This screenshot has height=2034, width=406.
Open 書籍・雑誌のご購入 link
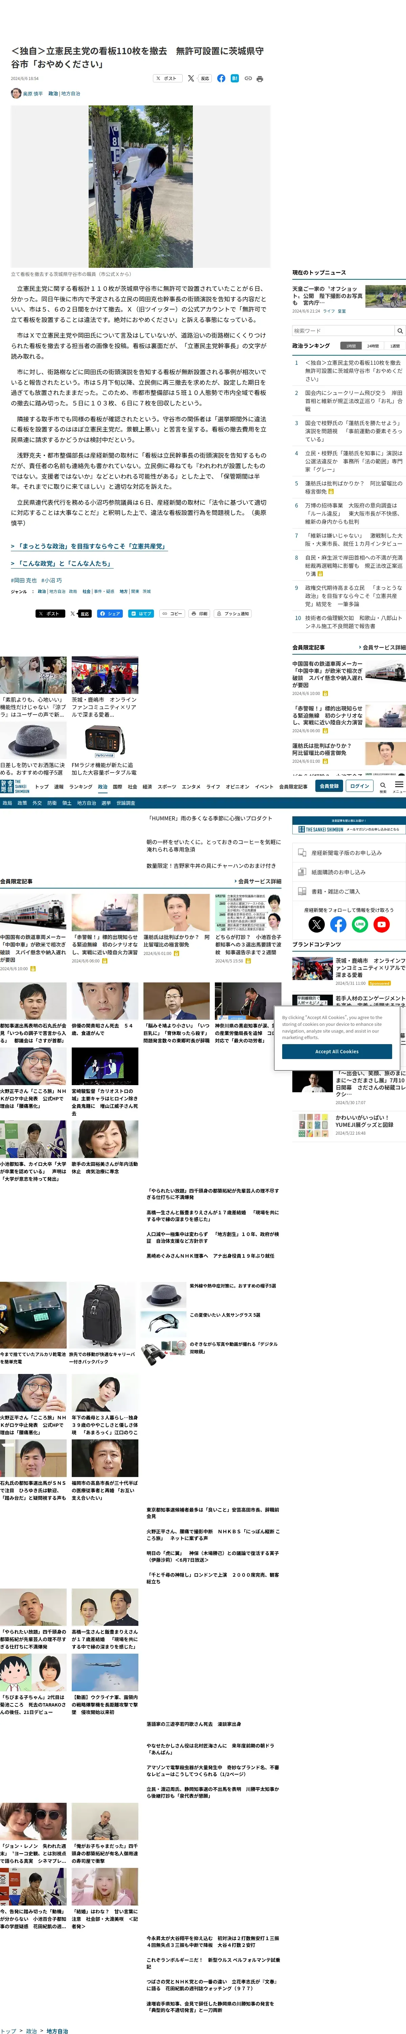click(x=349, y=892)
